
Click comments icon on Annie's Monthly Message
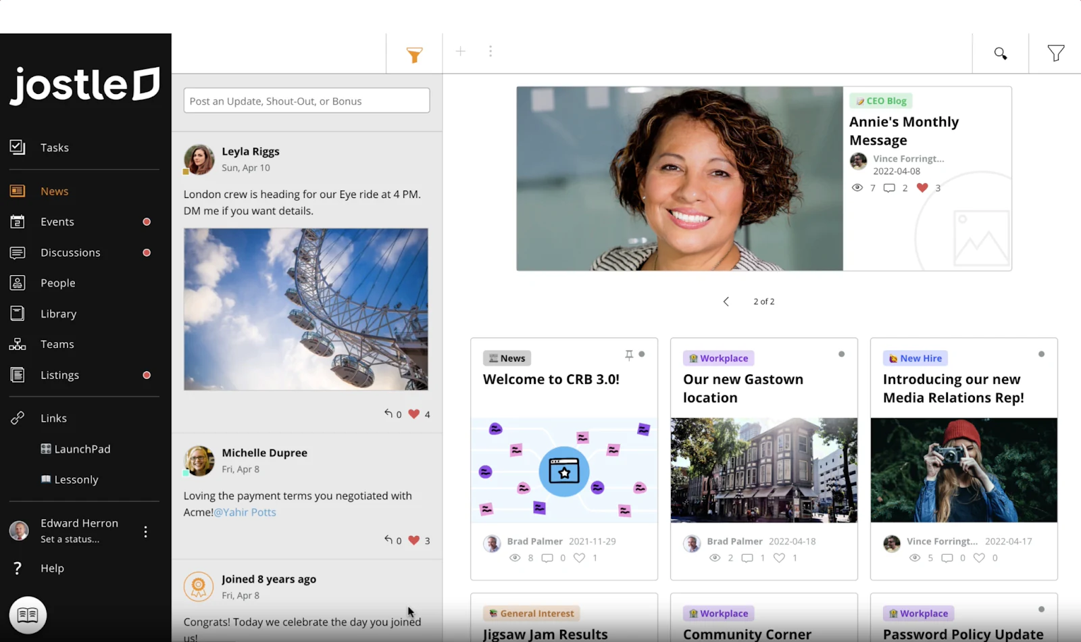889,188
